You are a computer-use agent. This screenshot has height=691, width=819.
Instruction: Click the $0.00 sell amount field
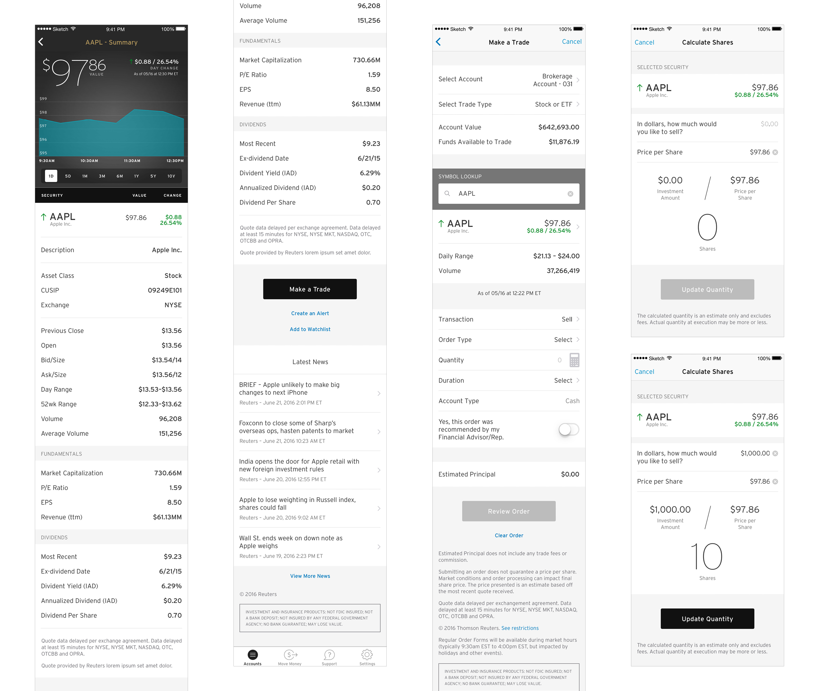pos(769,124)
